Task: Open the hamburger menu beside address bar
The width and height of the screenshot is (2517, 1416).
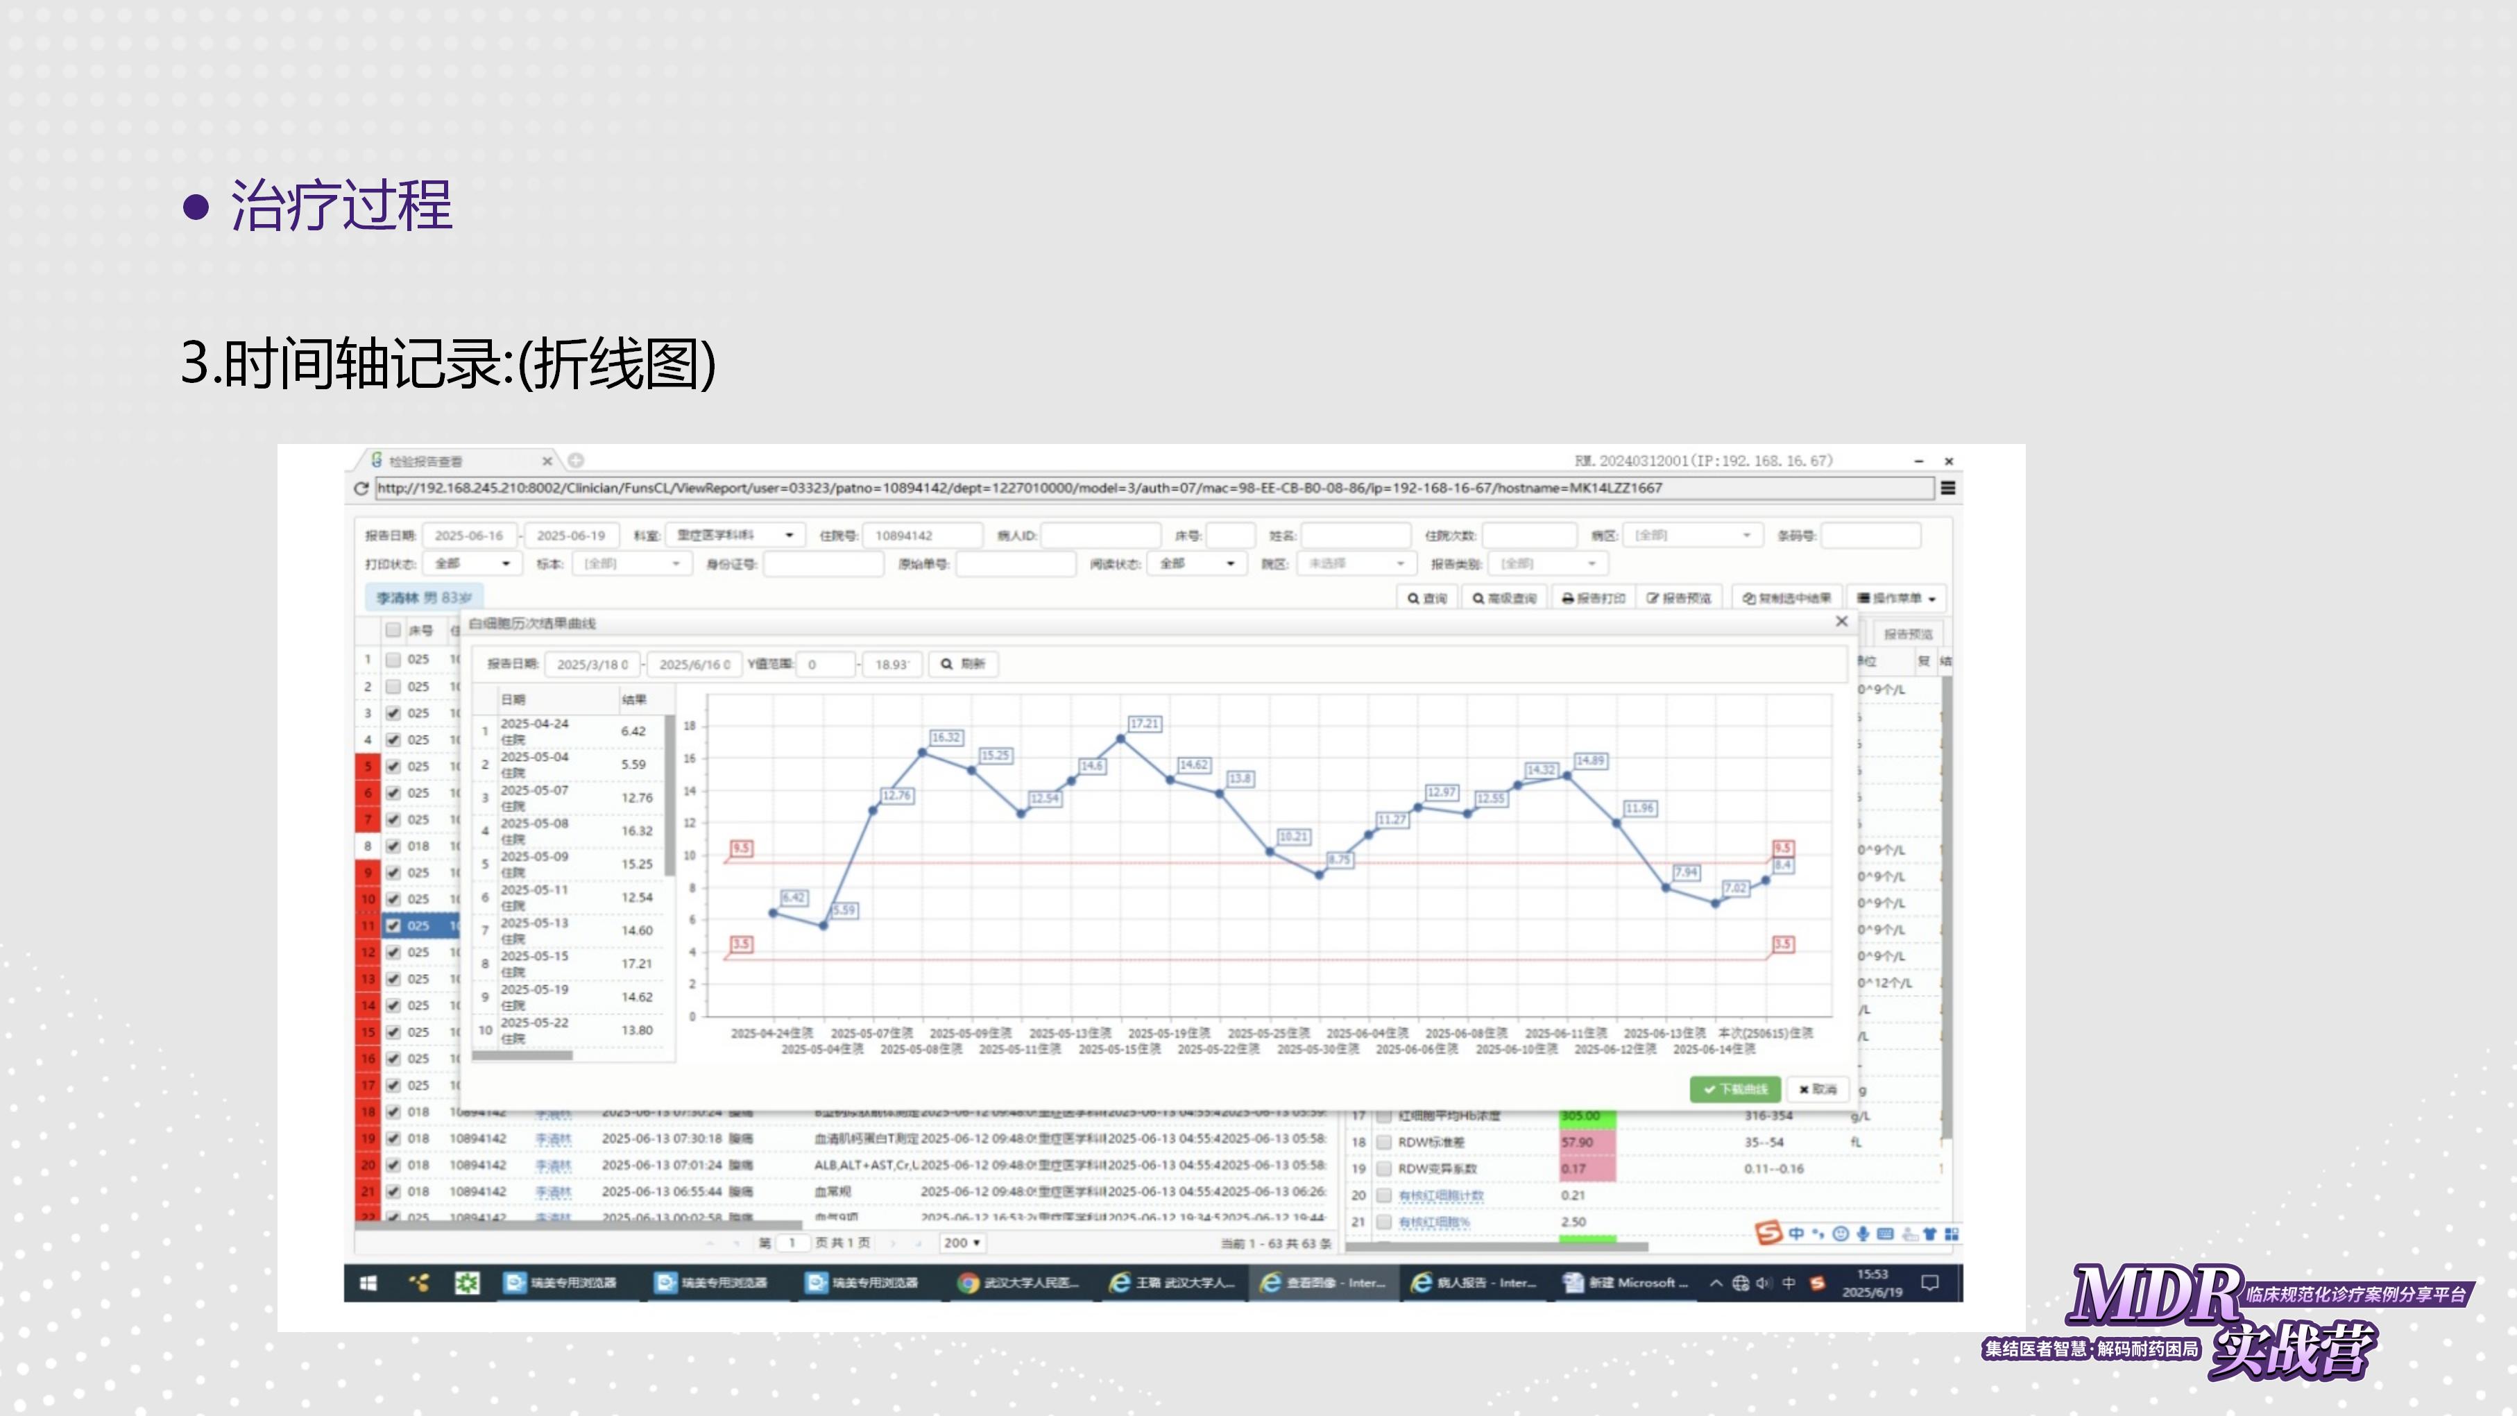Action: point(1947,488)
